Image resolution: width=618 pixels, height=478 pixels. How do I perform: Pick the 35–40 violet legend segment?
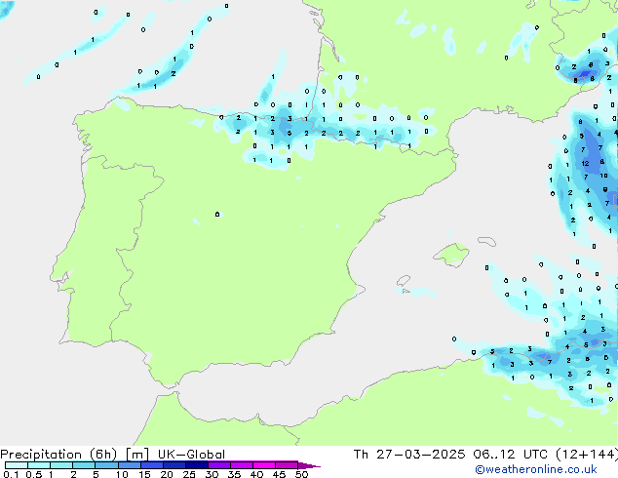tap(241, 465)
